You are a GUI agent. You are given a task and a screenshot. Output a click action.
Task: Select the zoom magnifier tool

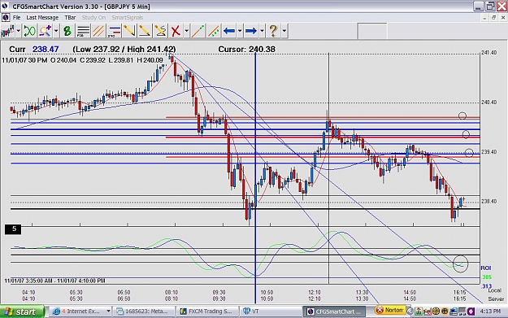coord(45,31)
